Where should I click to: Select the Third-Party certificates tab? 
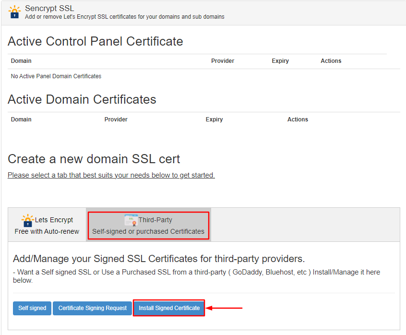click(x=148, y=225)
